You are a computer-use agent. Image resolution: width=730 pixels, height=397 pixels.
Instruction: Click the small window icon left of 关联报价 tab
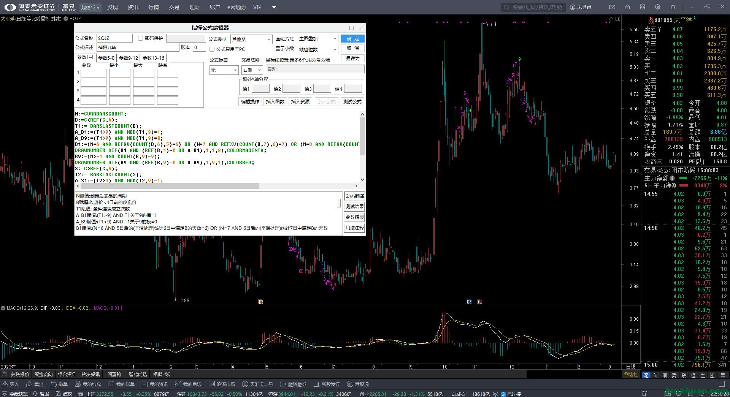(4, 374)
